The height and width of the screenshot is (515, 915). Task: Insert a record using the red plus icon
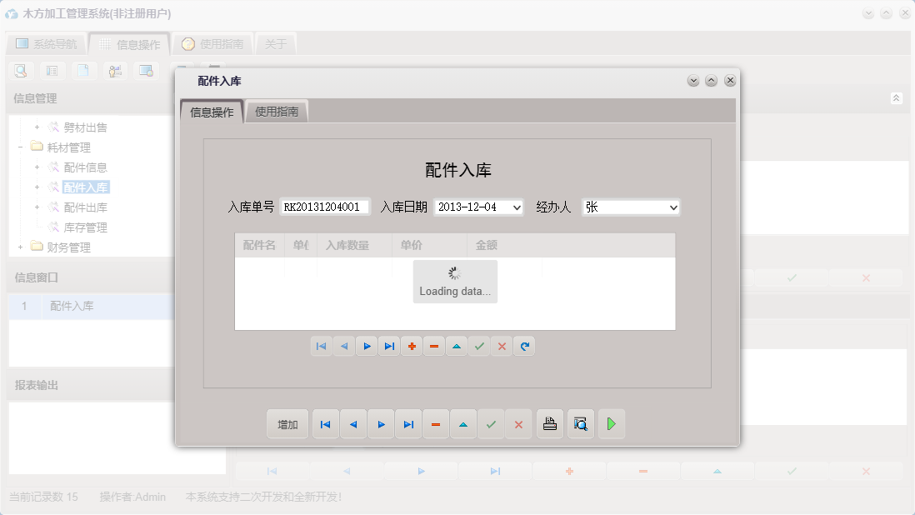(412, 346)
